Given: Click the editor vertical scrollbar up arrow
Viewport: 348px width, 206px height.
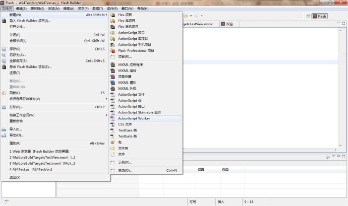Looking at the screenshot, I should [340, 30].
